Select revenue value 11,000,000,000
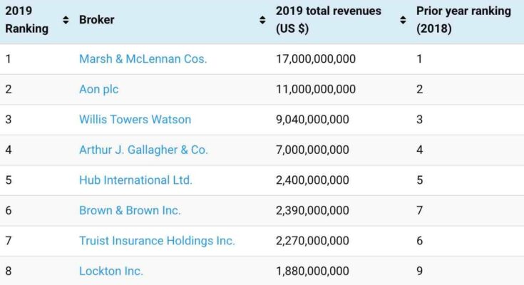524x285 pixels. [x=316, y=89]
